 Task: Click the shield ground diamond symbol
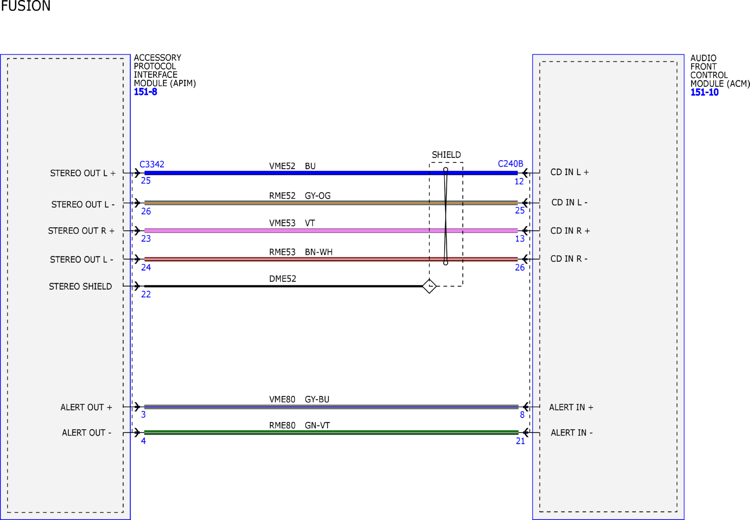(x=429, y=286)
